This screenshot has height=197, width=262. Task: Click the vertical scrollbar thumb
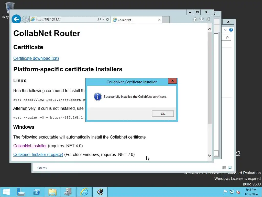click(x=210, y=78)
